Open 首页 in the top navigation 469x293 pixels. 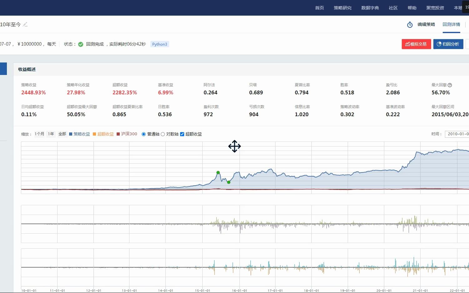[x=320, y=8]
